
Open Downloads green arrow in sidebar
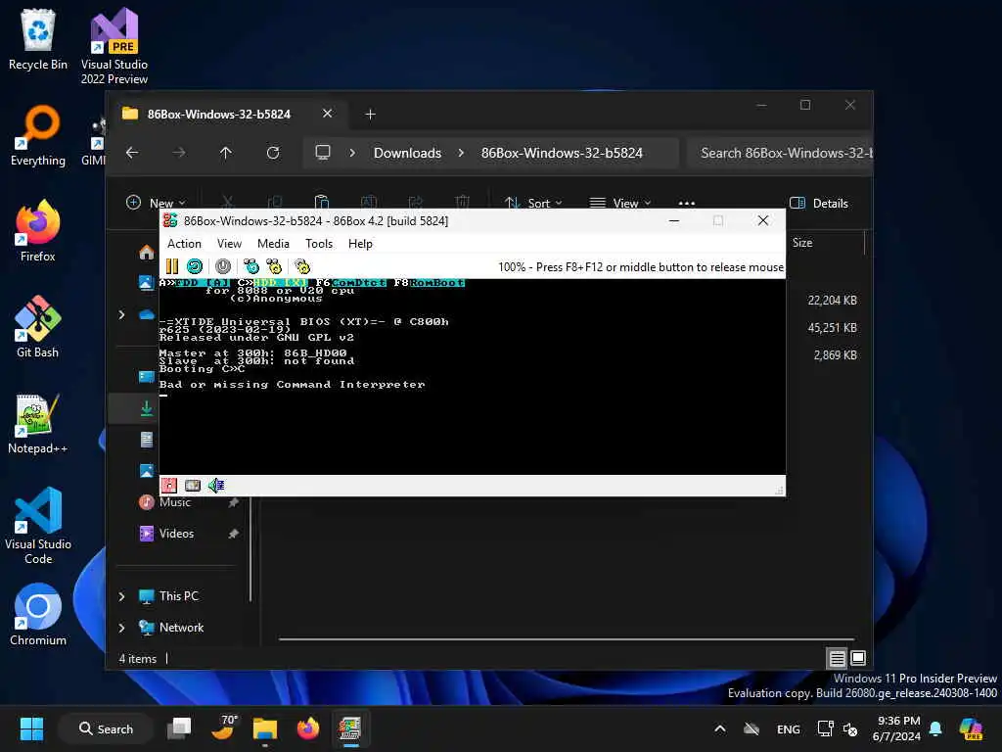(147, 408)
